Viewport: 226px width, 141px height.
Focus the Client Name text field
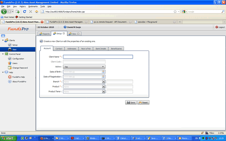tap(98, 56)
